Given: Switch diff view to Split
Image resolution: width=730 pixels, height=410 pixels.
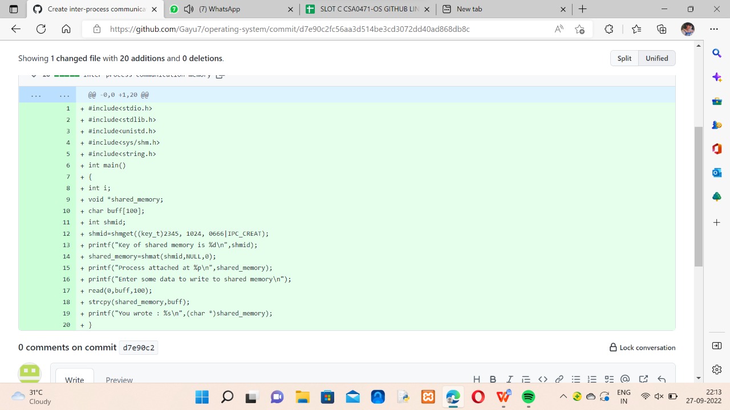Looking at the screenshot, I should [x=624, y=58].
